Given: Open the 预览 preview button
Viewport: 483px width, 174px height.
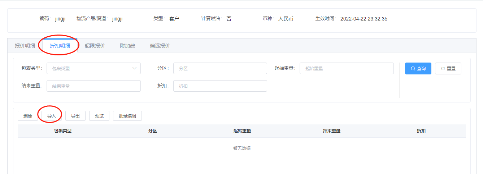Looking at the screenshot, I should point(99,116).
